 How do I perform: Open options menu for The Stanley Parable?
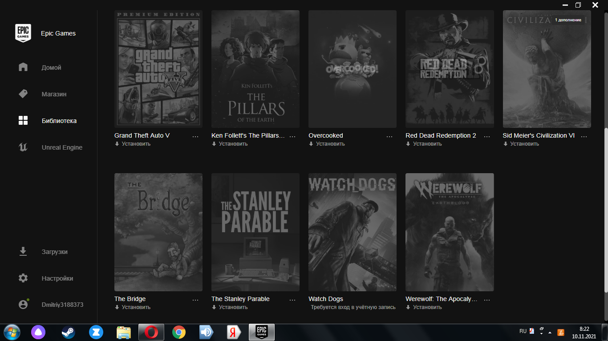click(x=292, y=300)
